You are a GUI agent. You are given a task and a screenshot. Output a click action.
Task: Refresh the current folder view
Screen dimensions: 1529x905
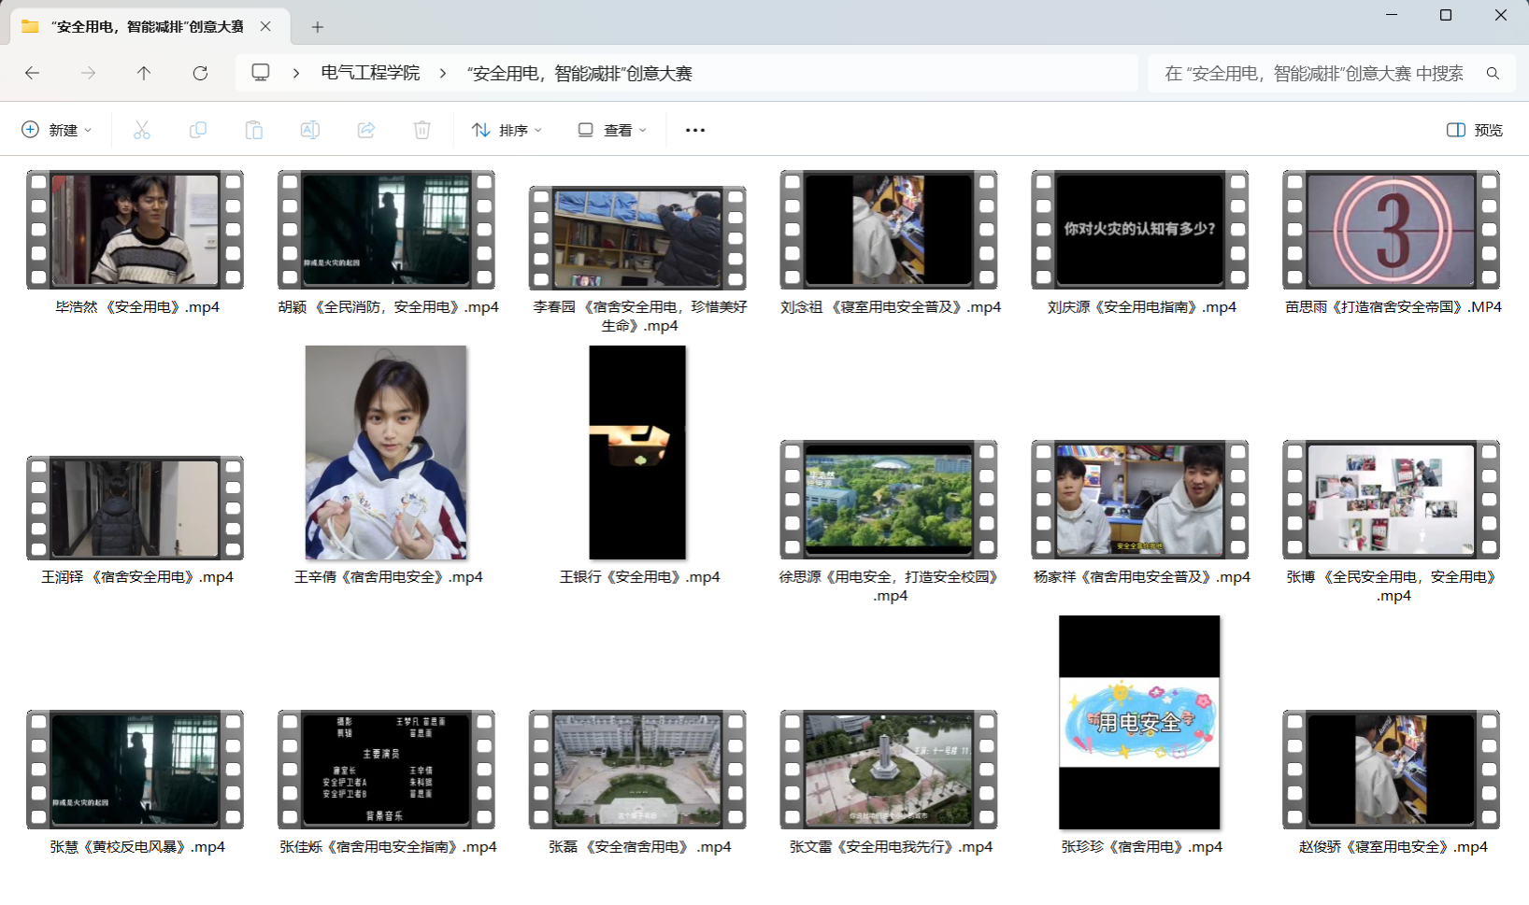click(200, 73)
